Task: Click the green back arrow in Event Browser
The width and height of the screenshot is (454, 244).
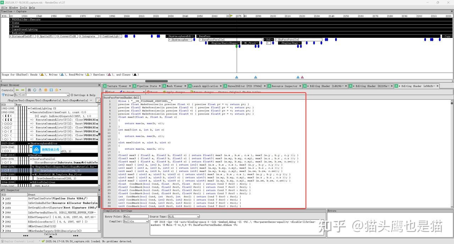Action: 17,90
